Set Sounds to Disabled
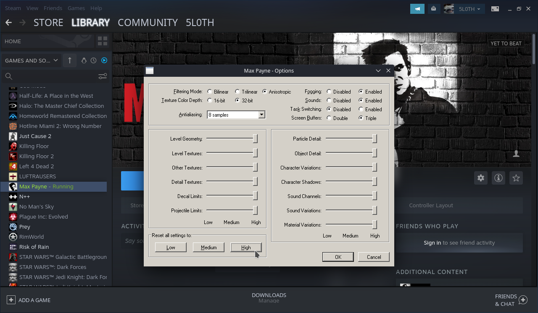The height and width of the screenshot is (313, 538). pos(329,100)
